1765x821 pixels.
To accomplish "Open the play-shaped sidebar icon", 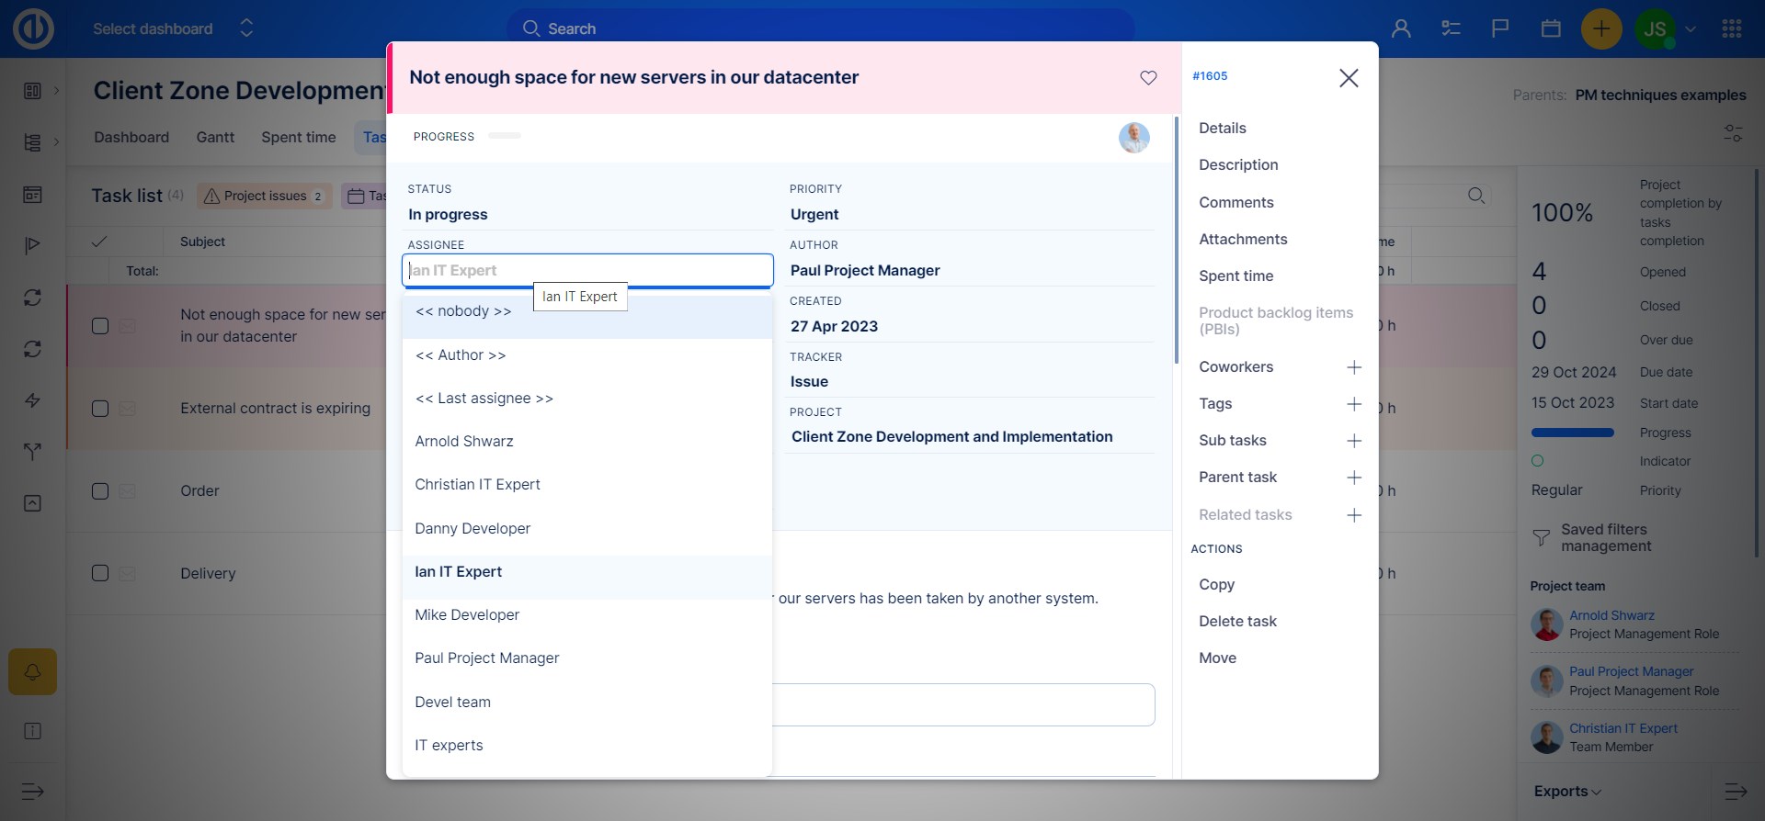I will coord(33,245).
